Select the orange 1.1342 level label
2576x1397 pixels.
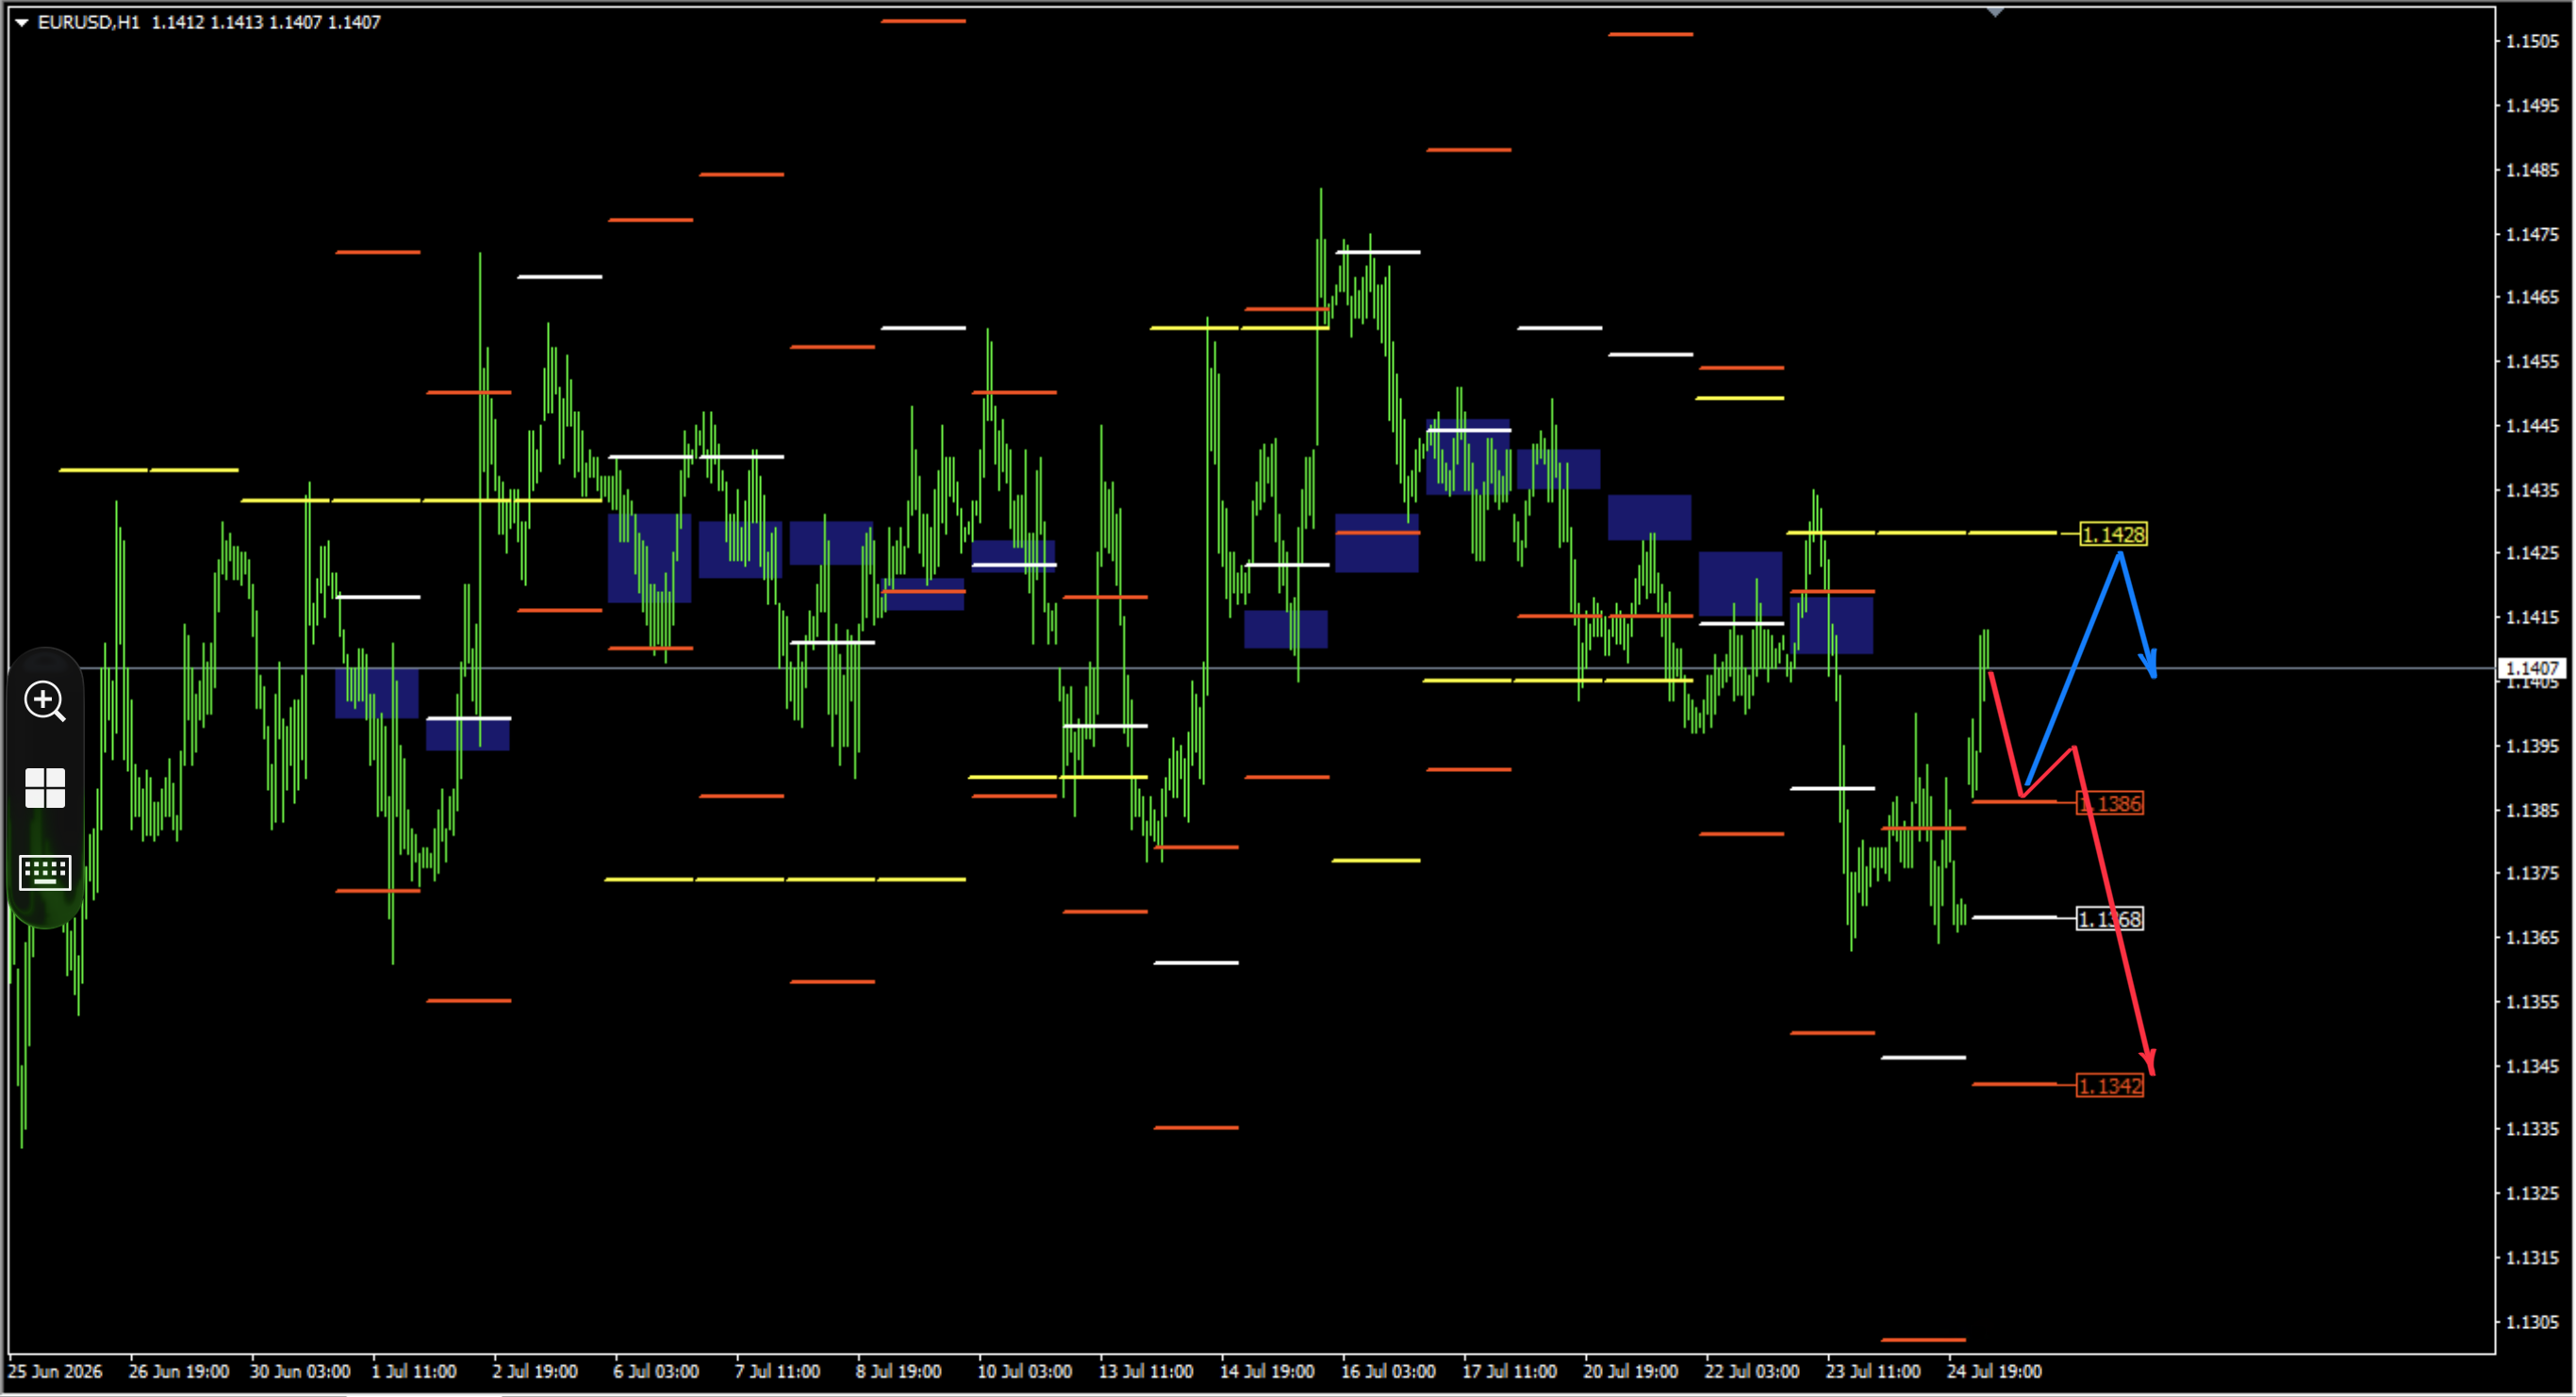pyautogui.click(x=2110, y=1085)
